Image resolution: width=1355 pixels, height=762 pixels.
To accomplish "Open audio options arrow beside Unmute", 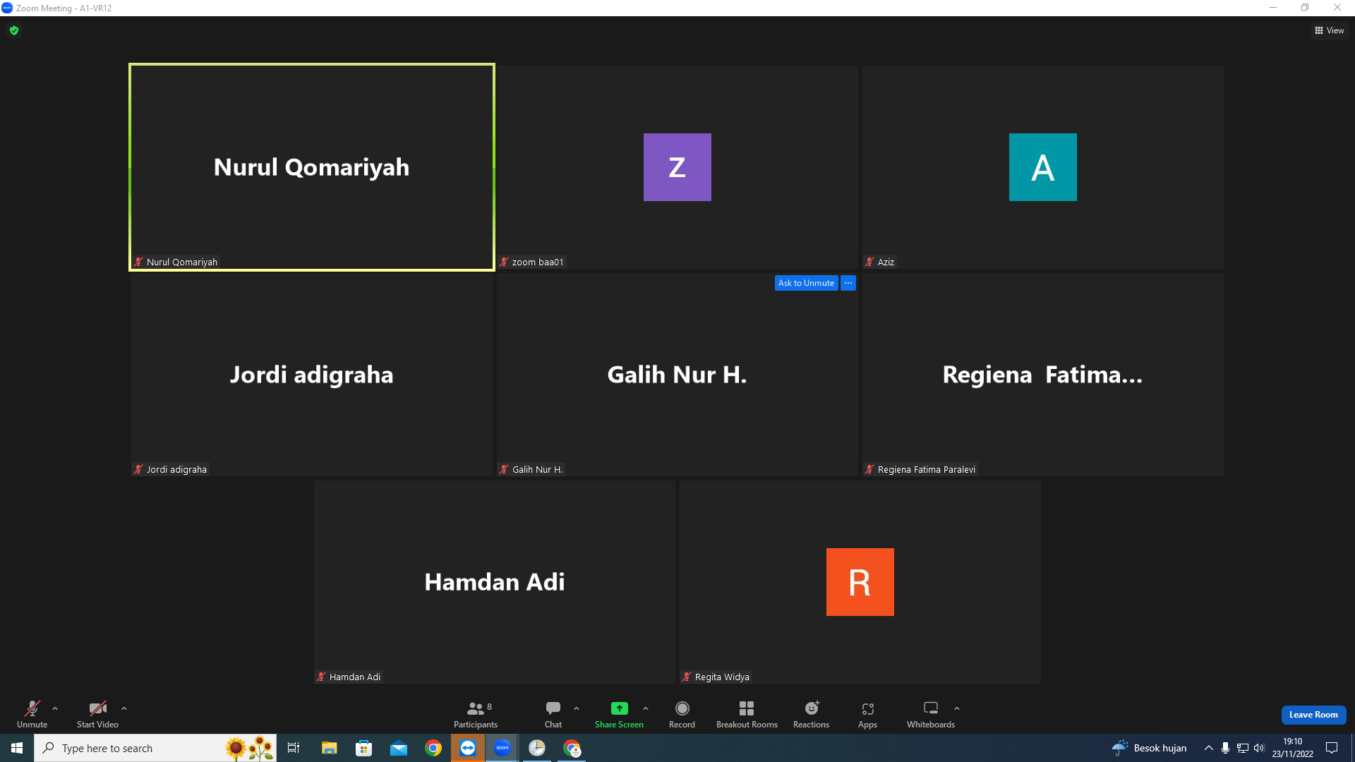I will tap(55, 708).
